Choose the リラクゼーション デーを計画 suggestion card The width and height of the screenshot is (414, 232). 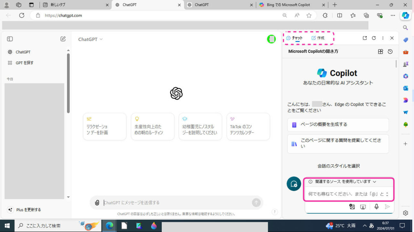click(x=104, y=127)
